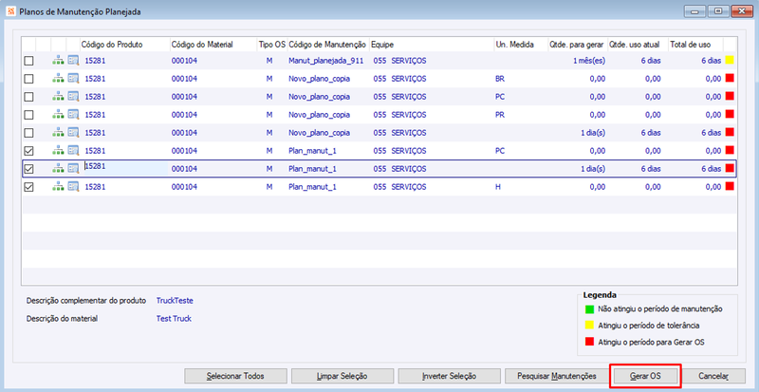Check the Manut_planejada_911 row checkbox
The width and height of the screenshot is (759, 392).
click(29, 61)
